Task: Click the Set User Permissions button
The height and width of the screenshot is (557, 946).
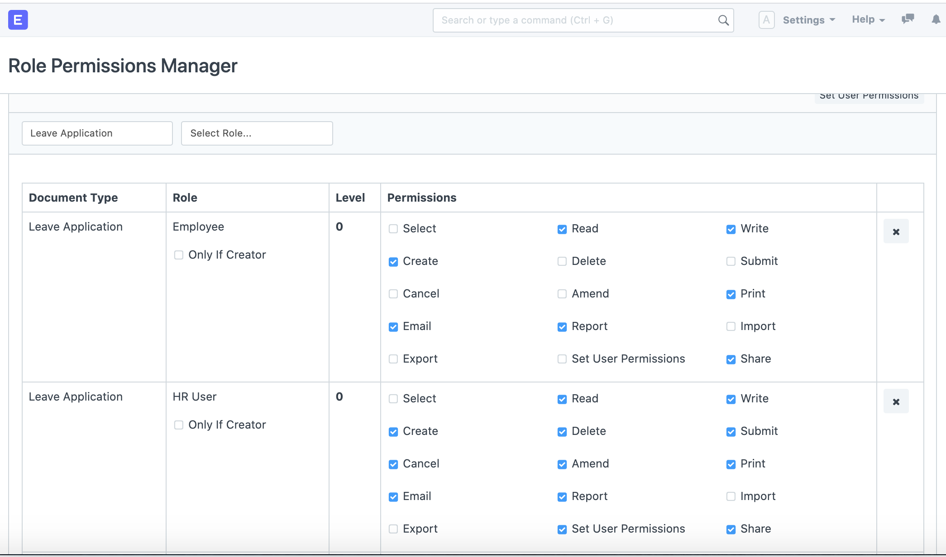Action: 869,95
